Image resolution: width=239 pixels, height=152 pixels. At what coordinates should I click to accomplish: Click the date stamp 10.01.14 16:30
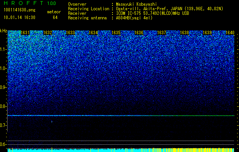pyautogui.click(x=19, y=17)
